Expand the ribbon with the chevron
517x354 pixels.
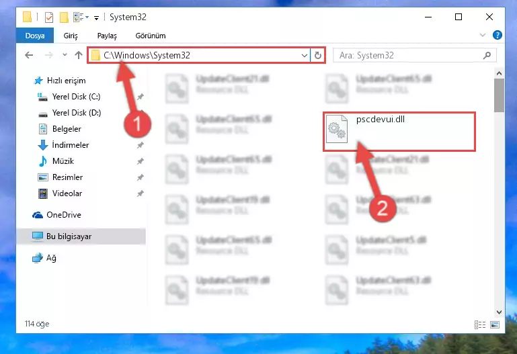click(x=483, y=35)
